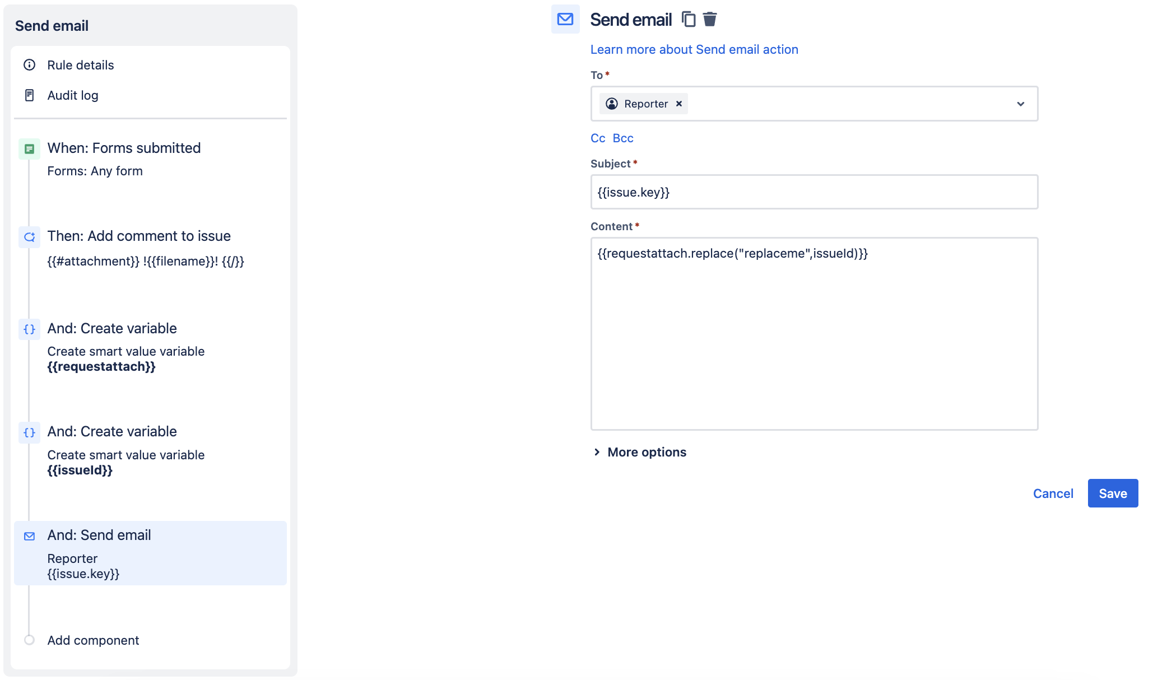
Task: Select the And: Send email step
Action: pos(150,553)
